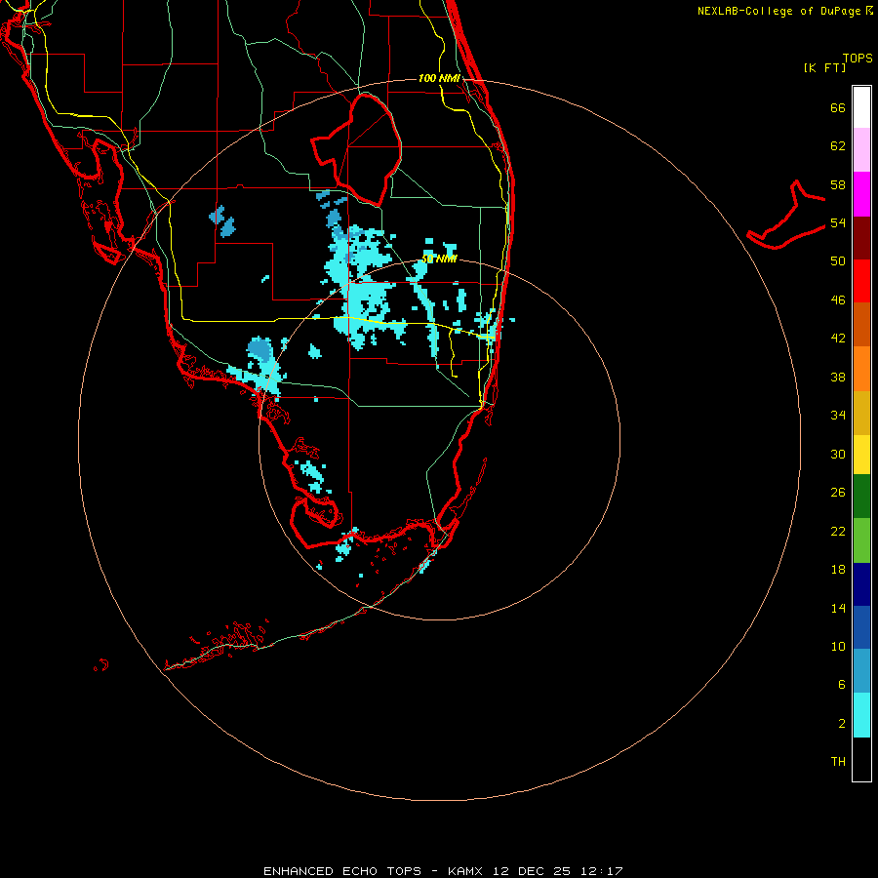The image size is (878, 878).
Task: Click the magenta 58 kft legend swatch
Action: click(x=861, y=194)
